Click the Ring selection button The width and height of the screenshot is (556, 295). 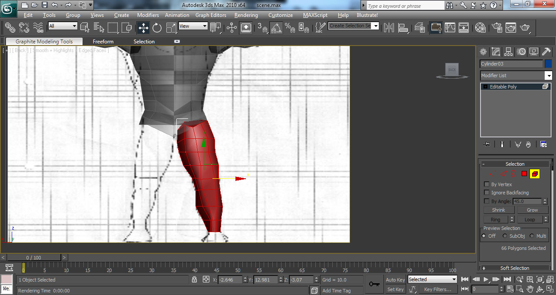click(x=496, y=220)
